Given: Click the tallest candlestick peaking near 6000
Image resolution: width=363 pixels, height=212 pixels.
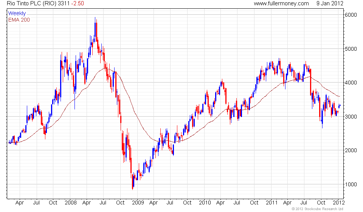Looking at the screenshot, I should [x=95, y=30].
